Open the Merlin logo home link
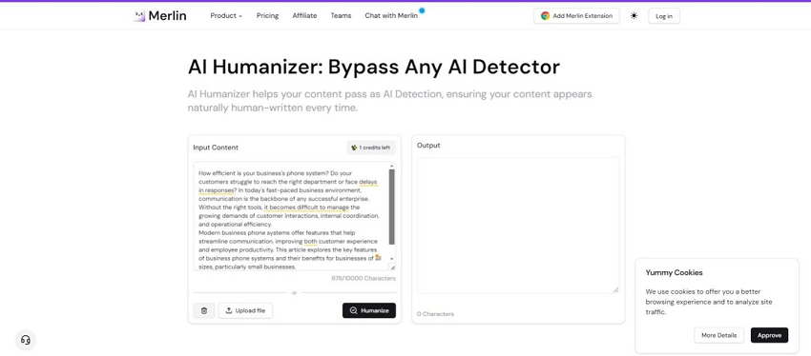This screenshot has height=356, width=811. (160, 15)
